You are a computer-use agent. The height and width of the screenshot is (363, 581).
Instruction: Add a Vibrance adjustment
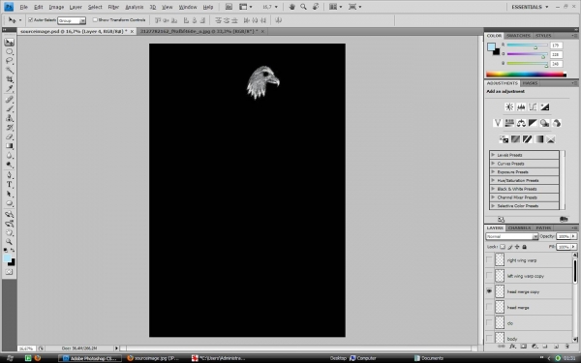tap(498, 123)
